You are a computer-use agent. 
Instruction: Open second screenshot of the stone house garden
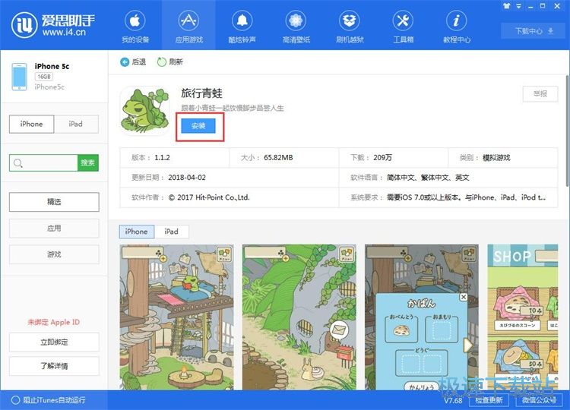[x=299, y=317]
